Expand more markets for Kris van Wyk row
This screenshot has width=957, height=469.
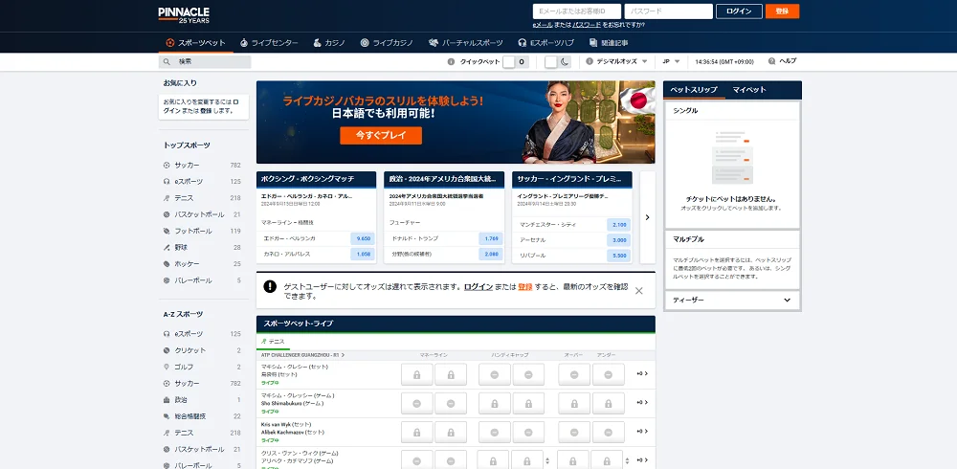642,431
